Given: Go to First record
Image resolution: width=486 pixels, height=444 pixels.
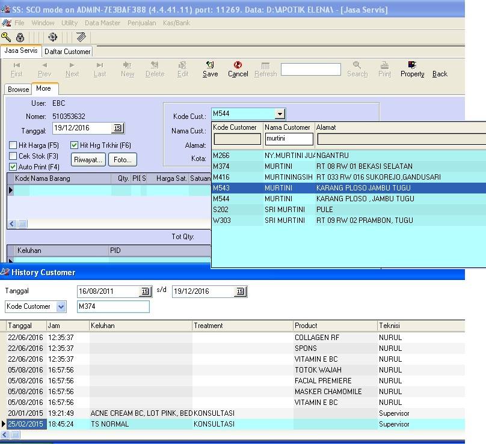Looking at the screenshot, I should coord(17,70).
